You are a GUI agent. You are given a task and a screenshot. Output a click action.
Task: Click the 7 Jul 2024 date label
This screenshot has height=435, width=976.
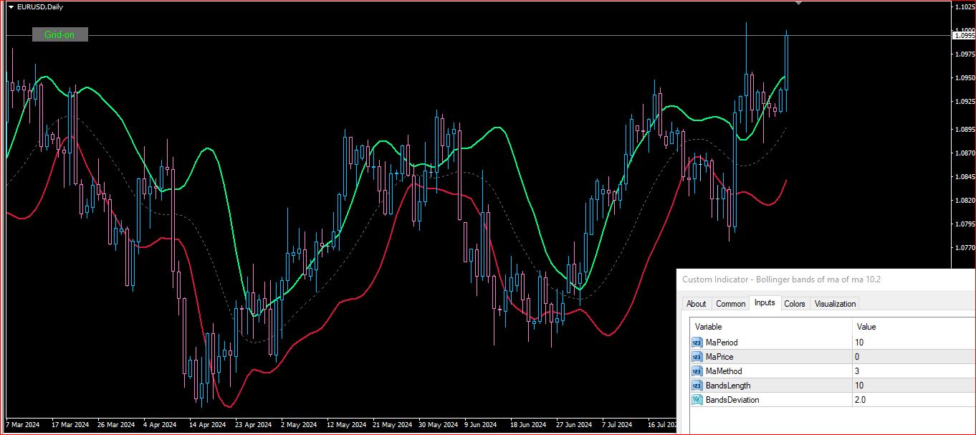(x=618, y=425)
